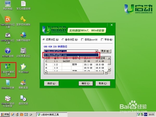Click U启动 tray icon in system tray
This screenshot has width=156, height=117.
pos(139,114)
